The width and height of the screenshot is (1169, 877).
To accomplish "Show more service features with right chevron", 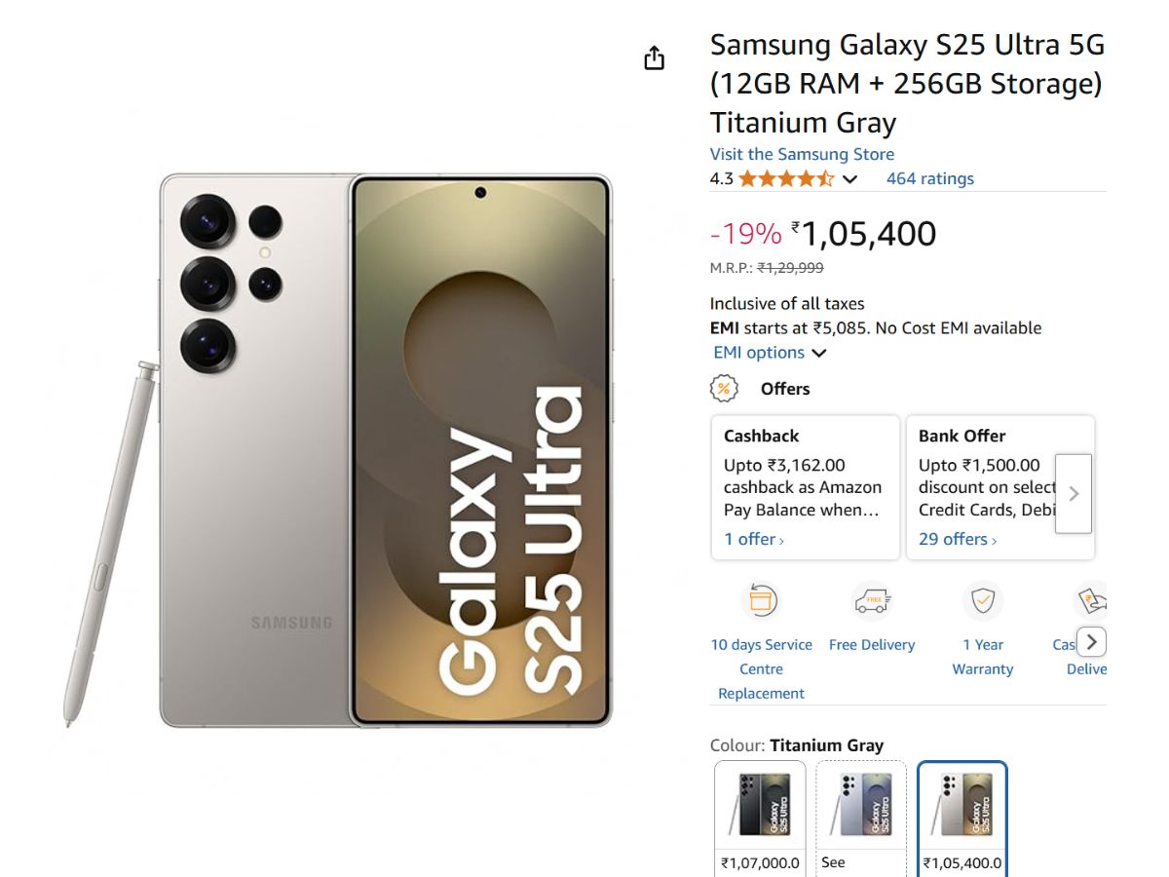I will click(x=1091, y=641).
